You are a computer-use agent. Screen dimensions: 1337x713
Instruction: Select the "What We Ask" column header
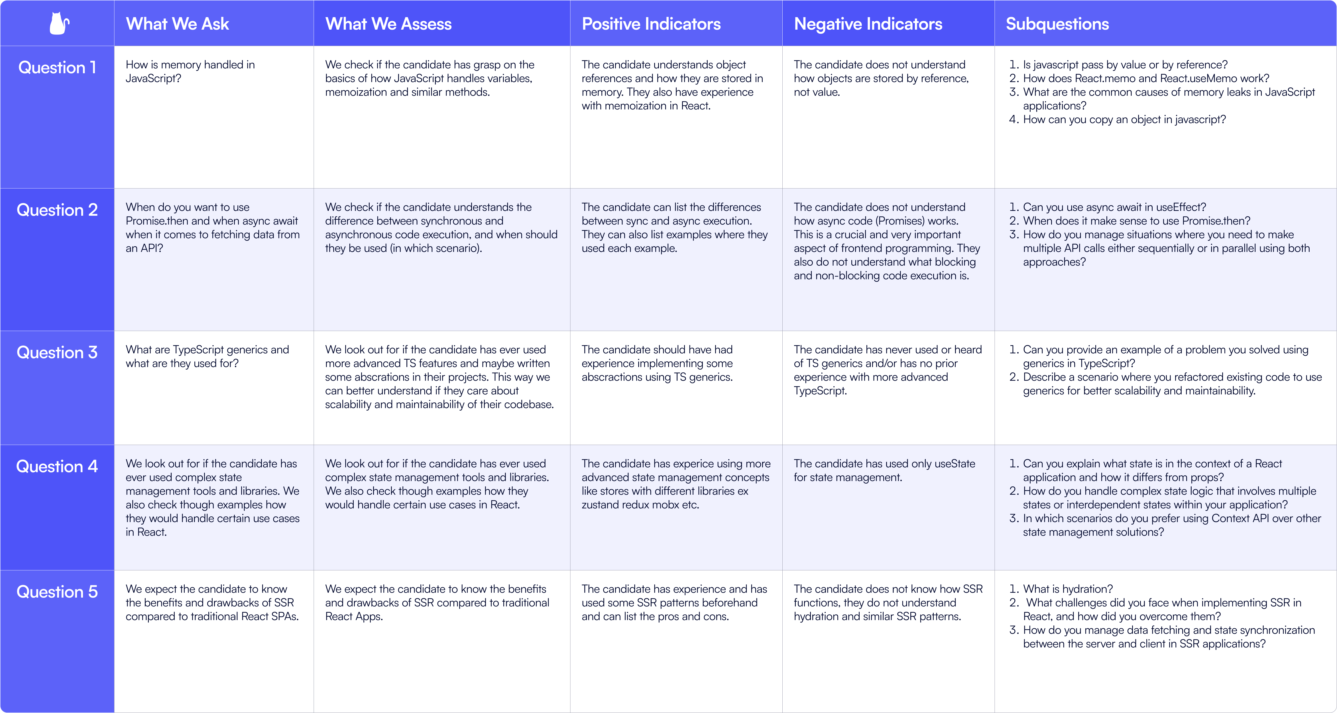(x=178, y=24)
